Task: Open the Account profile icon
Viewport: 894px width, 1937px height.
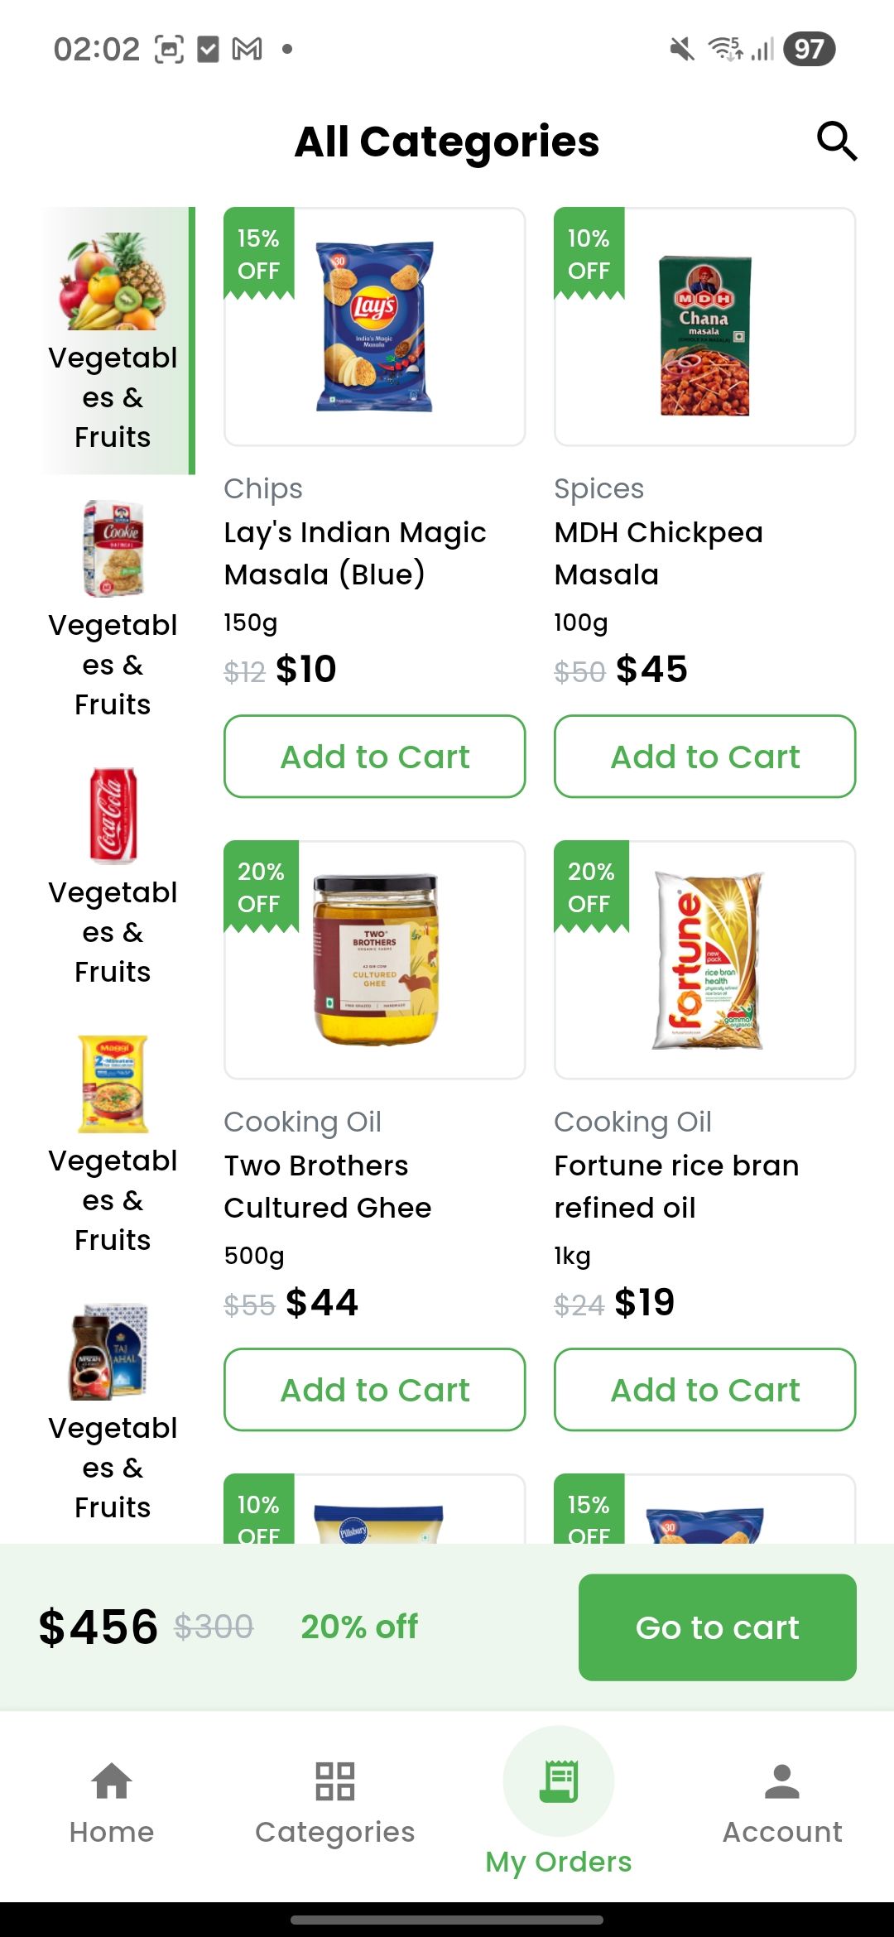Action: (x=782, y=1781)
